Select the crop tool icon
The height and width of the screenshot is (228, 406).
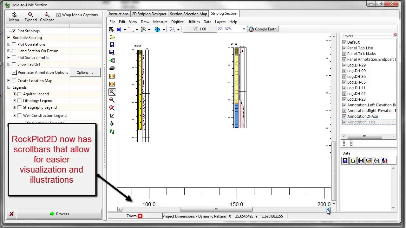pos(112,116)
